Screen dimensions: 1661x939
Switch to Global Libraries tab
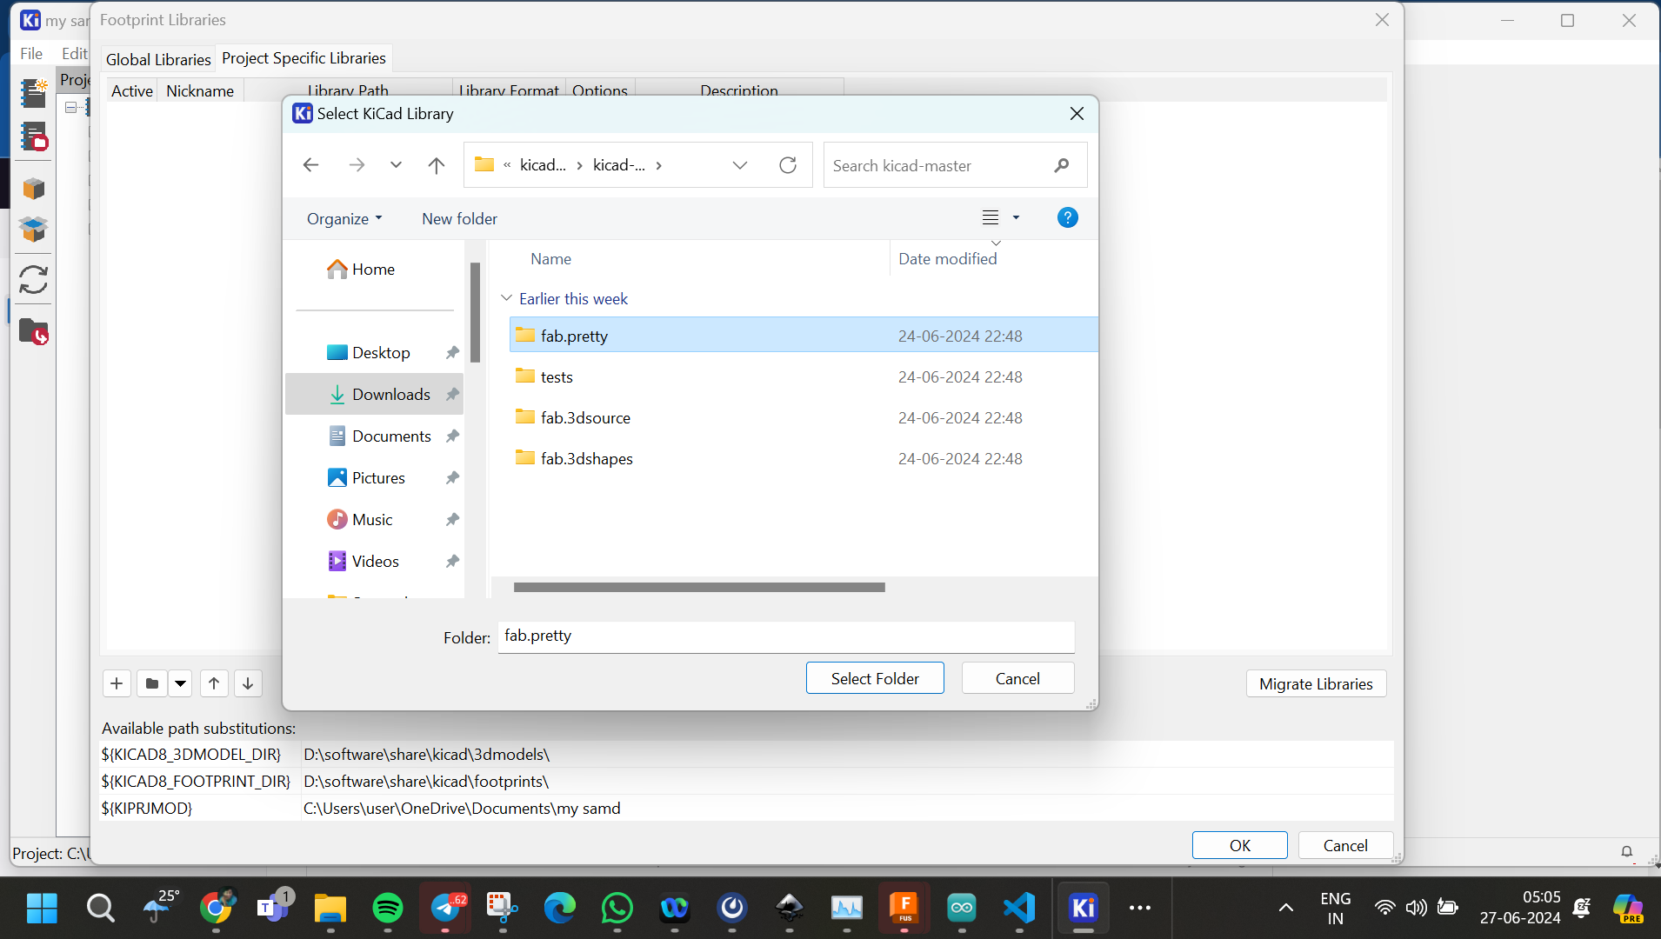[x=158, y=59]
